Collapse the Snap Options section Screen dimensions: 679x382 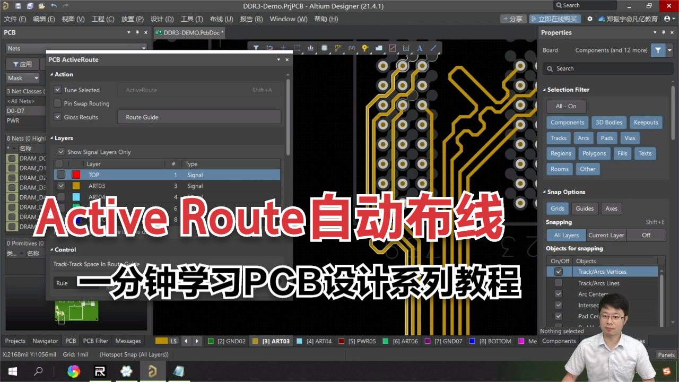(x=544, y=192)
